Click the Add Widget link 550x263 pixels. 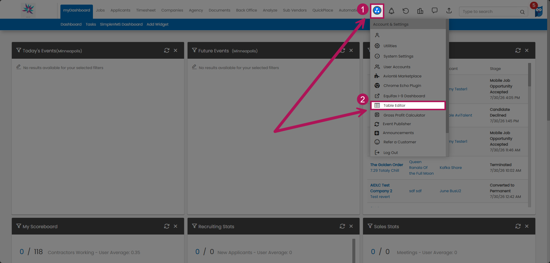[157, 24]
